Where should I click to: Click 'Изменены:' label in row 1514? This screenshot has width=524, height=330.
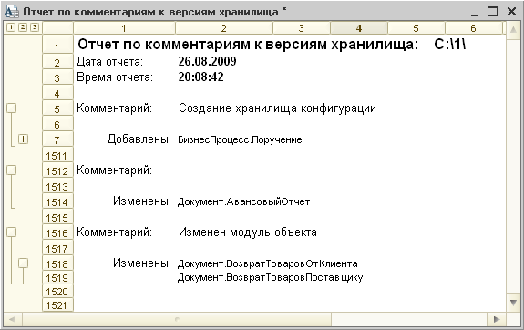(x=142, y=201)
